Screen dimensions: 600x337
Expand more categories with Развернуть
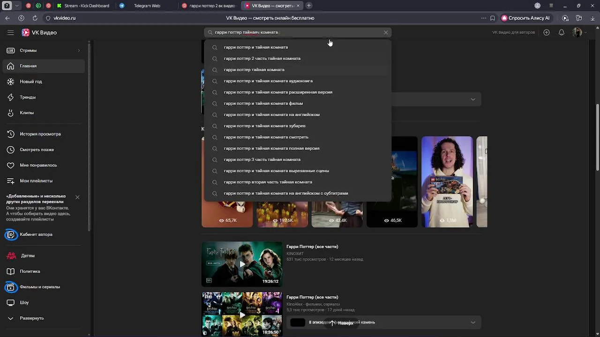coord(43,318)
